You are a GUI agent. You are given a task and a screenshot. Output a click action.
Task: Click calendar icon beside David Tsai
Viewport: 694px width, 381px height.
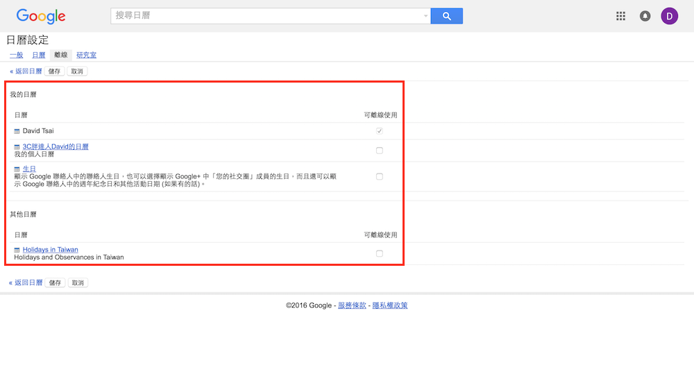point(17,131)
